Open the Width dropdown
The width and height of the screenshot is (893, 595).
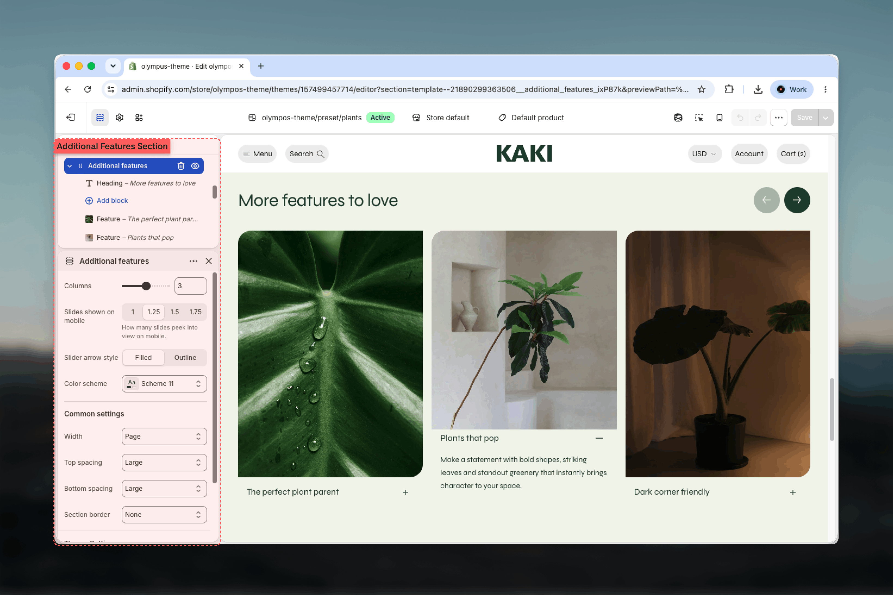[164, 436]
